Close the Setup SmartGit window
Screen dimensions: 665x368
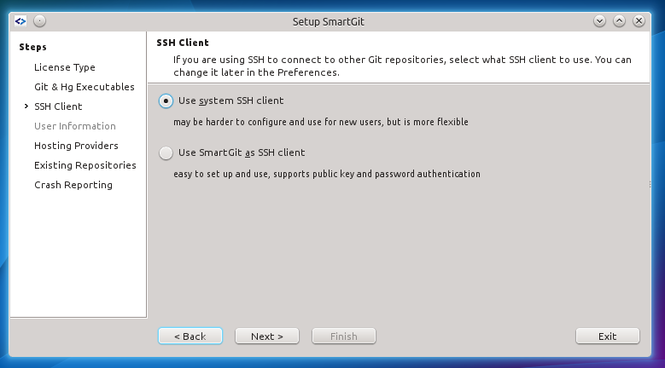639,20
